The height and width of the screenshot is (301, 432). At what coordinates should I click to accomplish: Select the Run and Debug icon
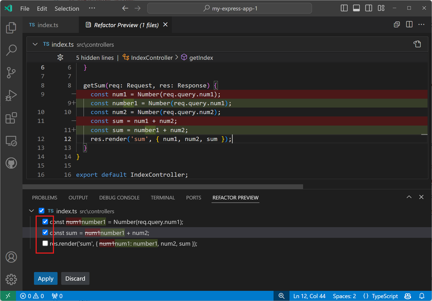coord(11,96)
